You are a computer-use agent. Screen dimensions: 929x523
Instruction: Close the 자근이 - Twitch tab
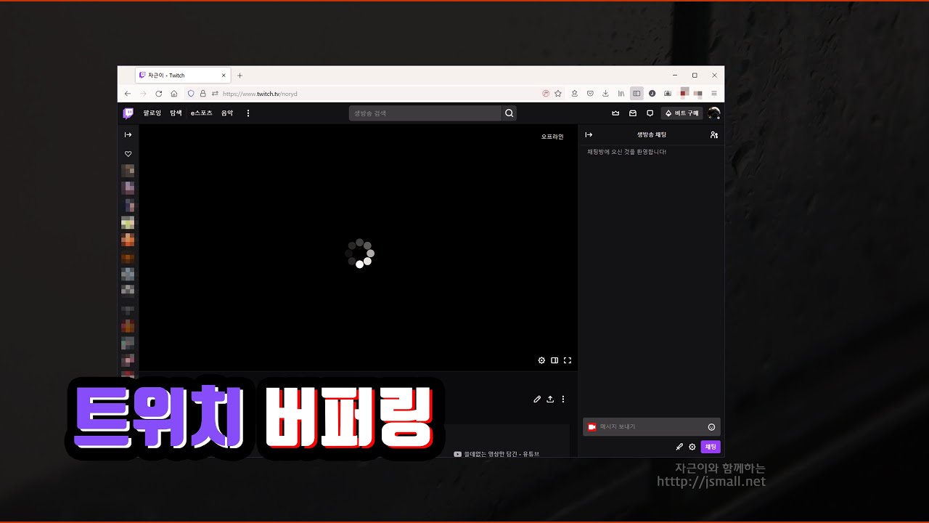pos(224,76)
